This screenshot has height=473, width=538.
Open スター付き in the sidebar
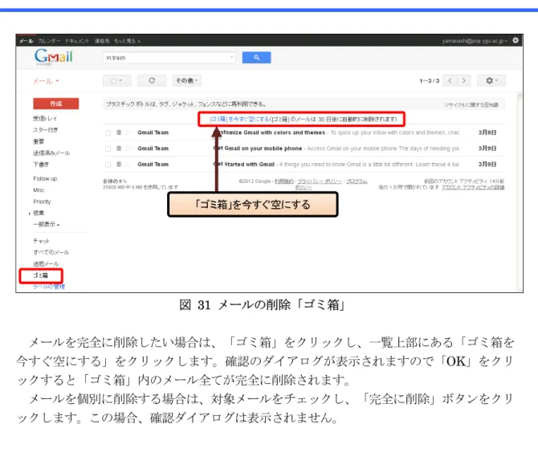click(x=45, y=130)
